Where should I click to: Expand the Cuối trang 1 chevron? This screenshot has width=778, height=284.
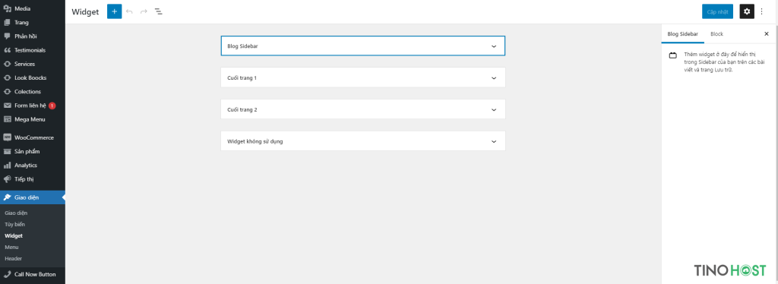pyautogui.click(x=494, y=77)
